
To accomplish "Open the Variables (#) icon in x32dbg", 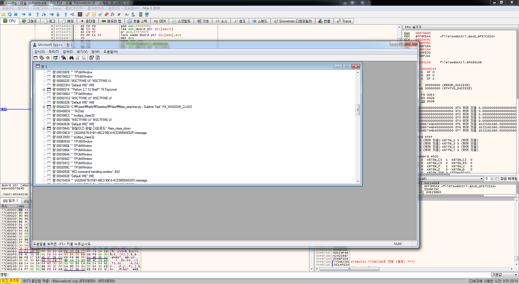I will coord(119,14).
